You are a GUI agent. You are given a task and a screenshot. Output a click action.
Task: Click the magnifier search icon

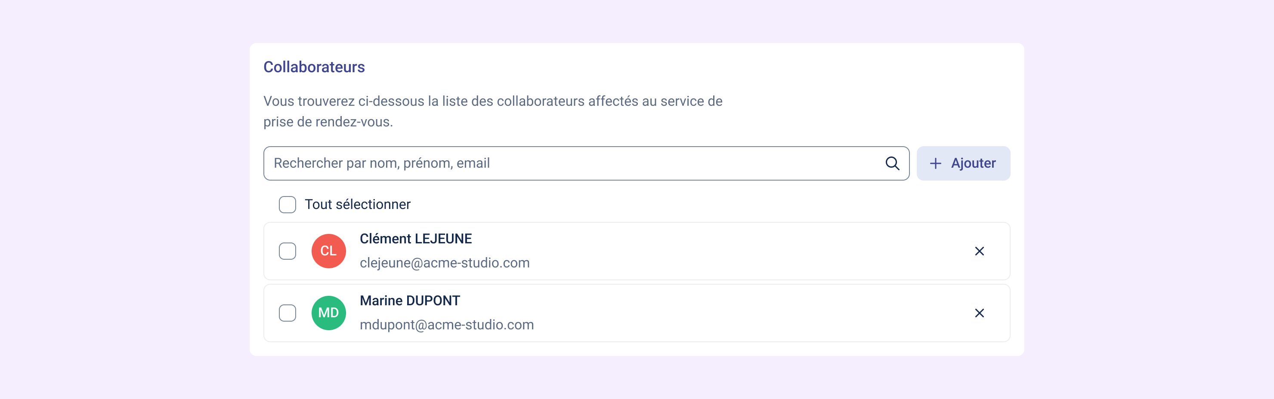(892, 163)
